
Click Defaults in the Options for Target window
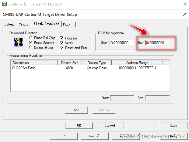(125, 136)
